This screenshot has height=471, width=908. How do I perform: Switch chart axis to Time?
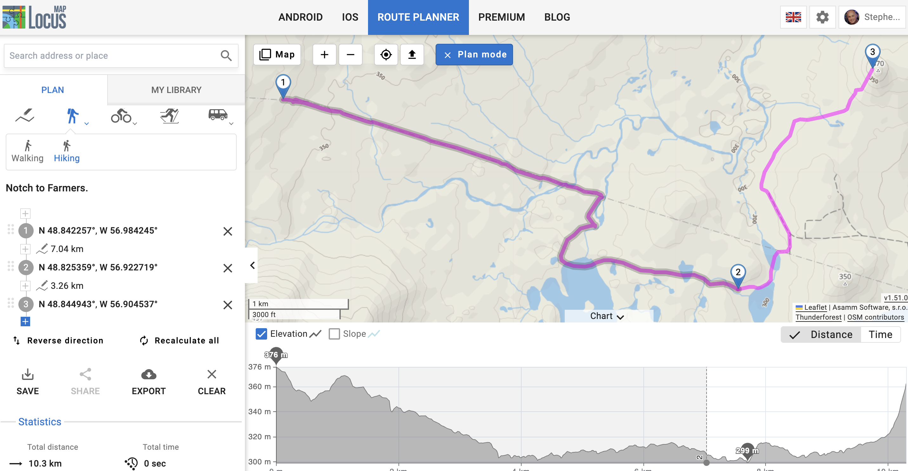pos(880,335)
